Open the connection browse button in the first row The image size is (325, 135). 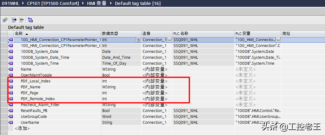(169, 40)
